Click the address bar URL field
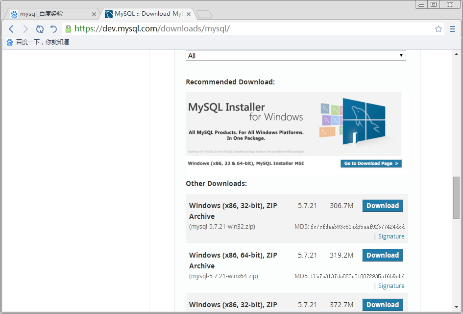The height and width of the screenshot is (314, 463). coord(252,28)
